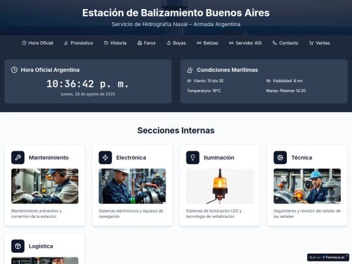Click the antenna icon beside Servidor AIS
The height and width of the screenshot is (264, 352).
tap(231, 43)
